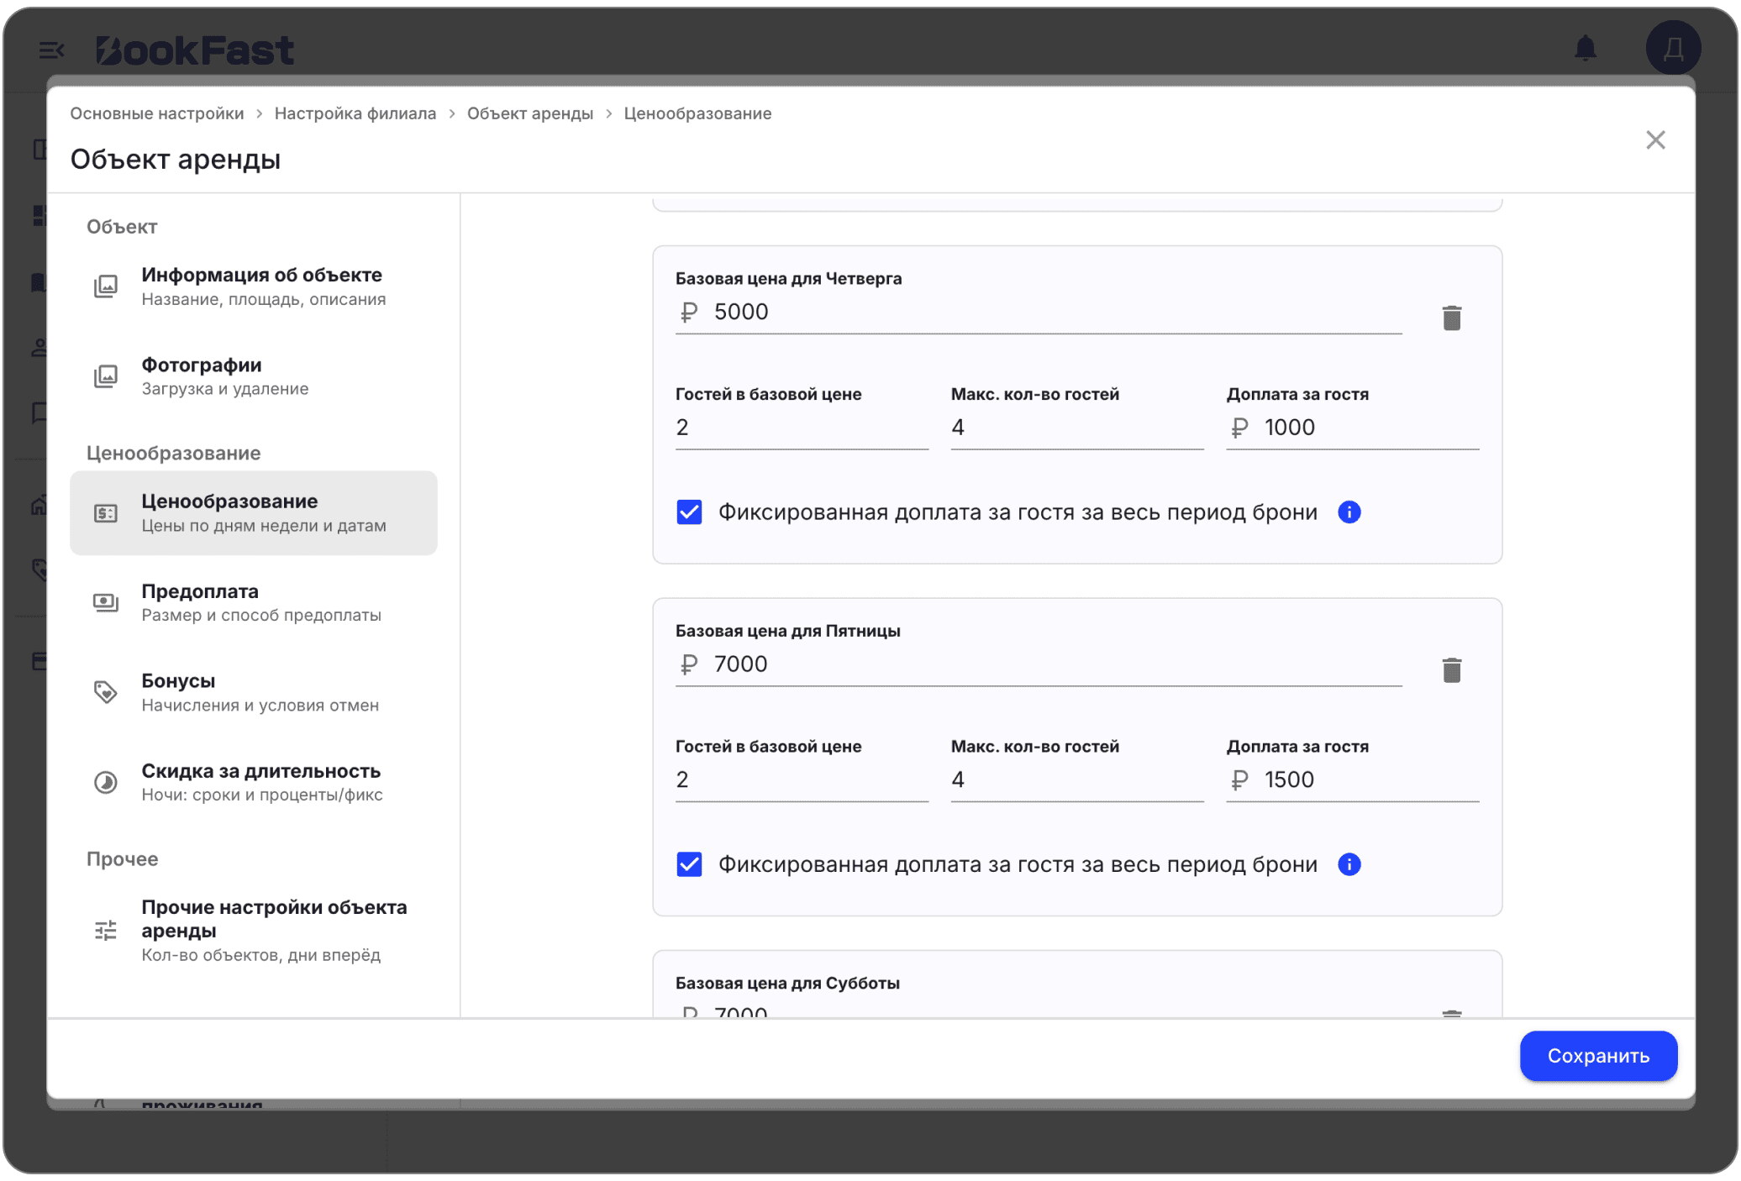The width and height of the screenshot is (1741, 1181).
Task: Select the Ценообразование section
Action: point(253,512)
